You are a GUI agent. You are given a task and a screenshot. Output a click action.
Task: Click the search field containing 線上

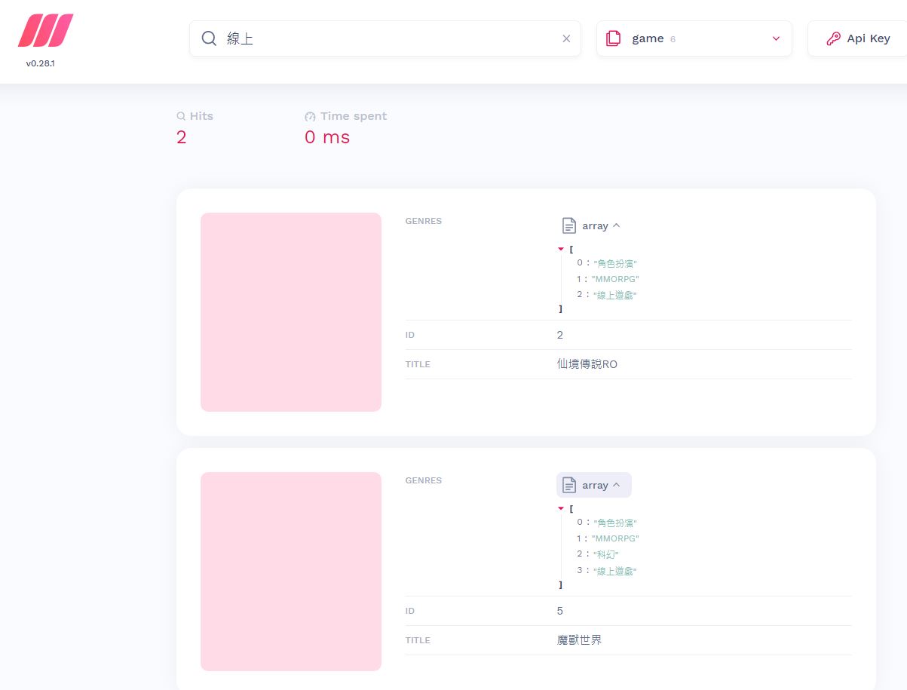coord(385,38)
